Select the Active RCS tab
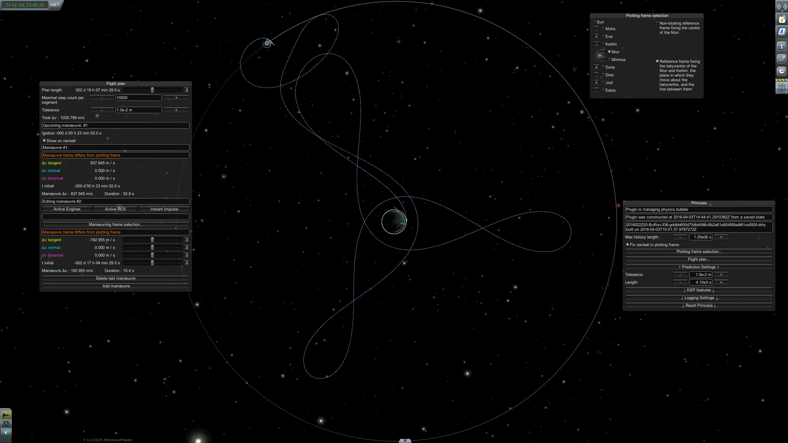Screen dimensions: 788x443 [x=115, y=209]
